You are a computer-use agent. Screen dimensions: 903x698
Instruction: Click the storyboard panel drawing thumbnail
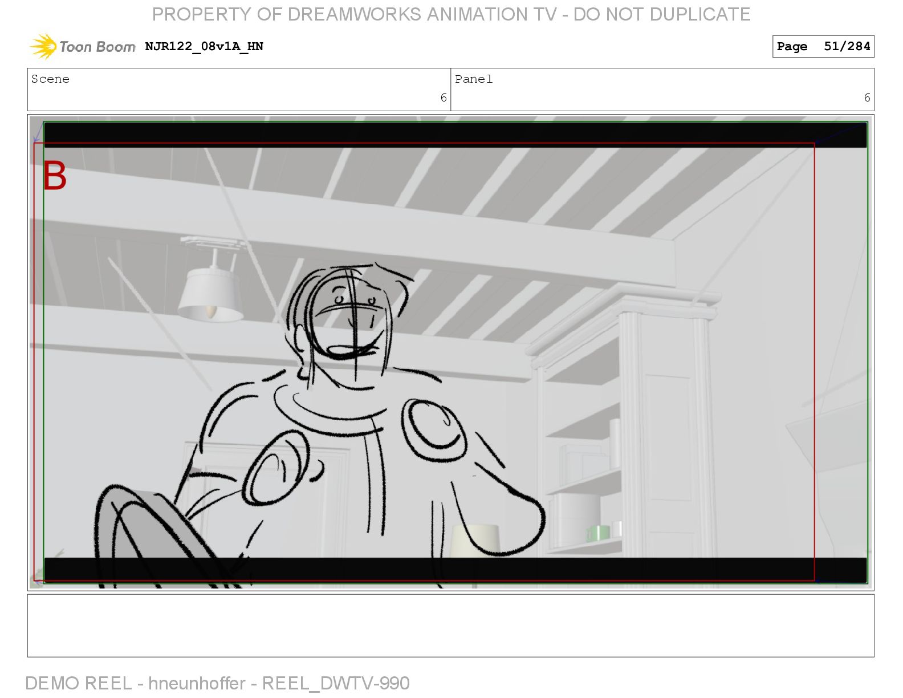(x=450, y=352)
